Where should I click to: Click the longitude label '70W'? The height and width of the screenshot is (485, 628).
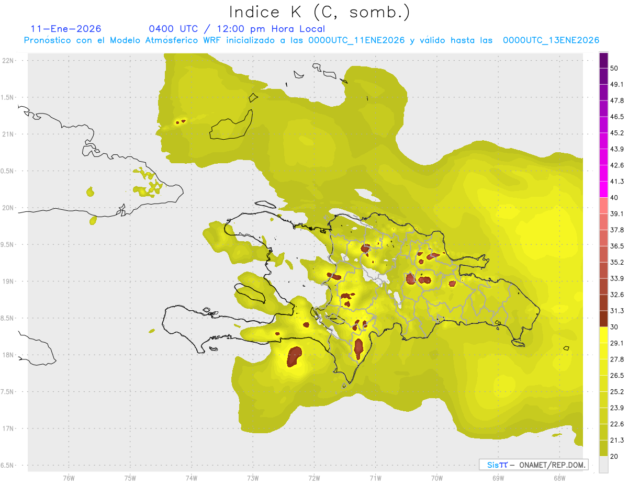coord(437,478)
